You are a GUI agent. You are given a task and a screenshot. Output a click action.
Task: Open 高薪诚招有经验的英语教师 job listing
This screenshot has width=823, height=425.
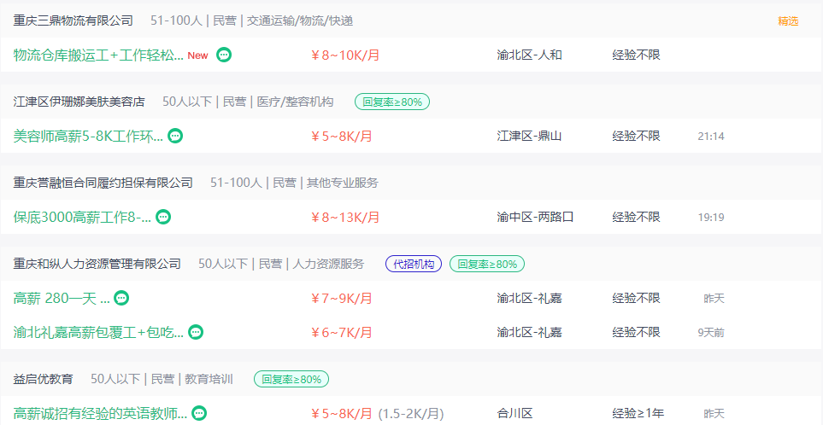click(x=100, y=413)
